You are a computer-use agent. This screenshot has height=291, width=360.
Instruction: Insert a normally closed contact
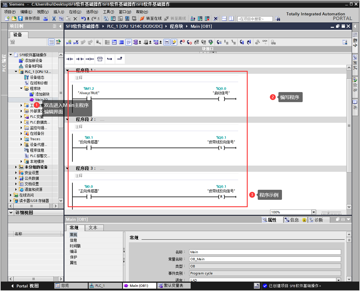(80, 59)
